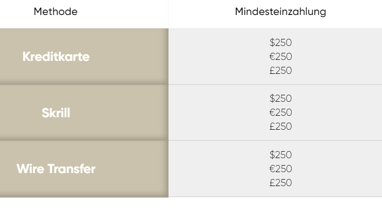Viewport: 382px width, 208px height.
Task: Click $250 in the Skrill row
Action: (x=280, y=98)
